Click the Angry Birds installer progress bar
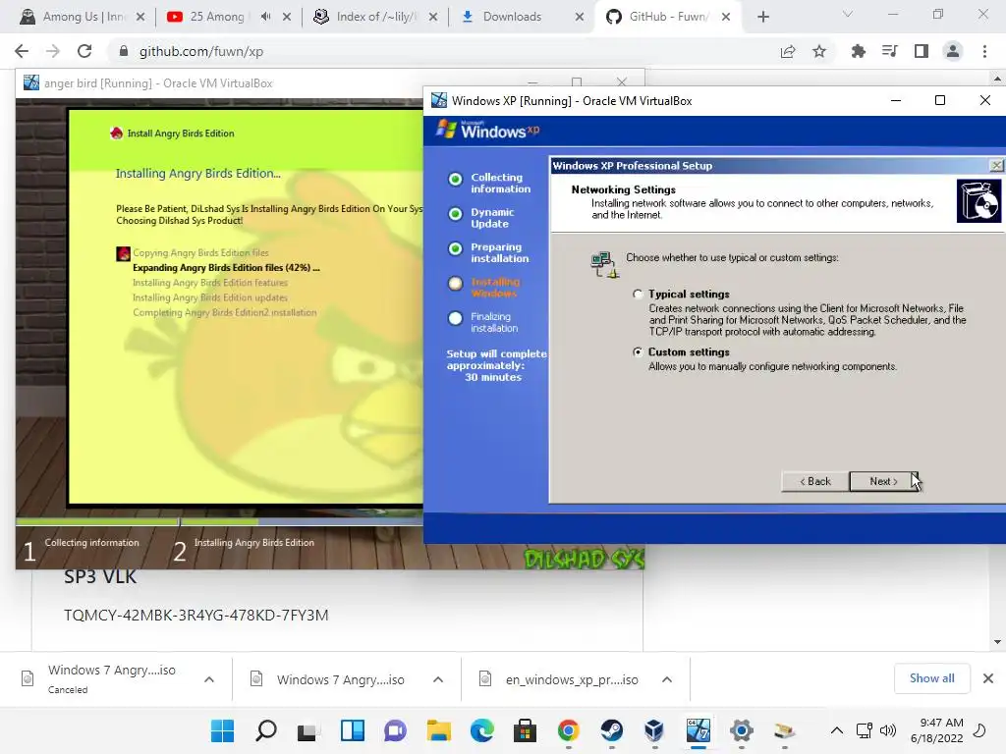Screen dimensions: 1006x754 (219, 522)
